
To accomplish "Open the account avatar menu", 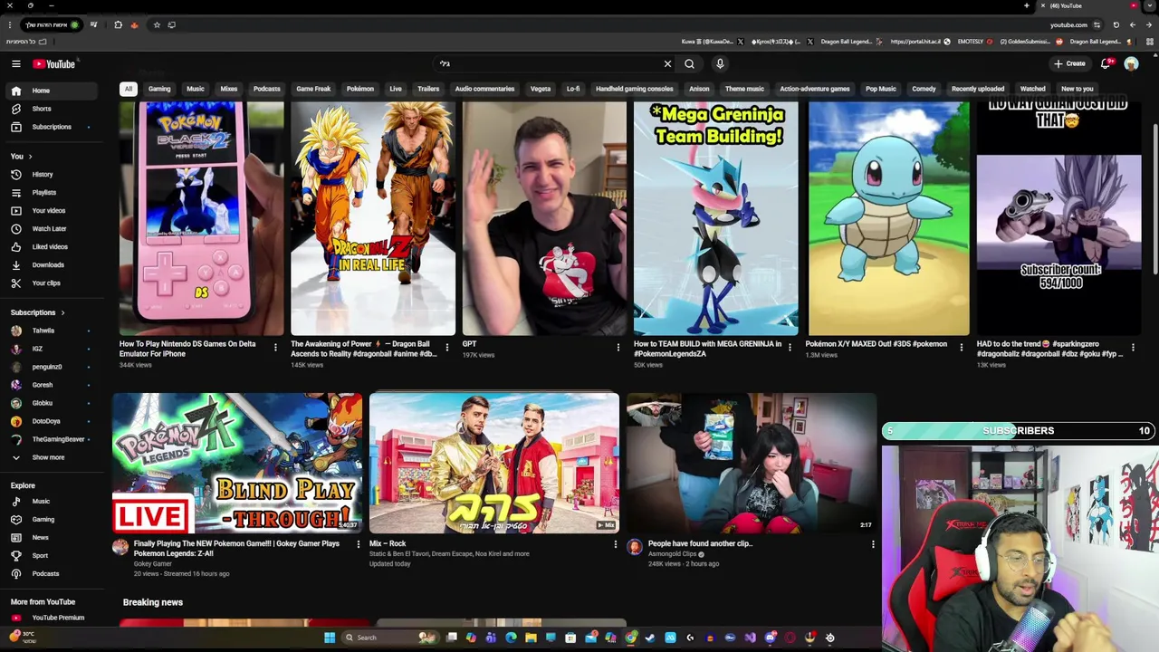I will click(x=1131, y=63).
